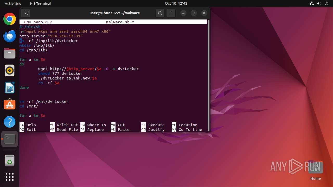Image resolution: width=333 pixels, height=187 pixels.
Task: Open new tab in terminal
Action: click(25, 13)
